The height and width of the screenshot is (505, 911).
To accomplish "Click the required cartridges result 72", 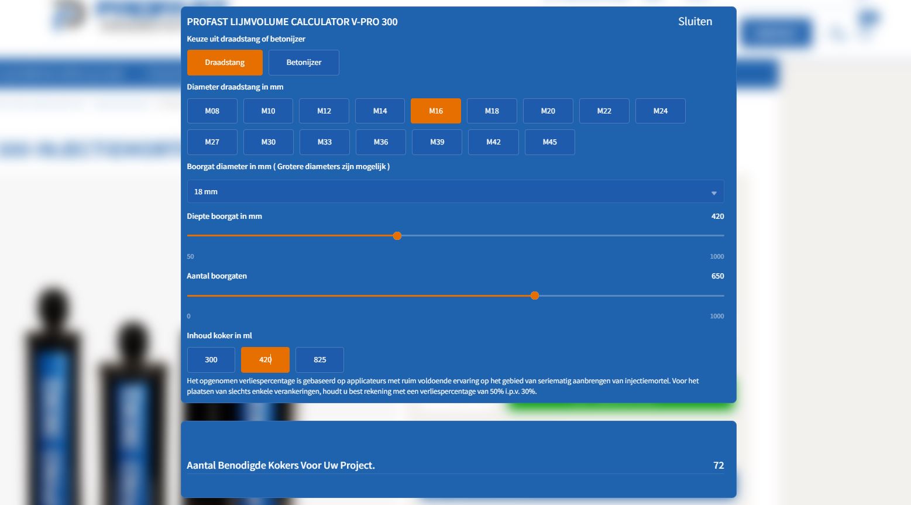I will [719, 466].
